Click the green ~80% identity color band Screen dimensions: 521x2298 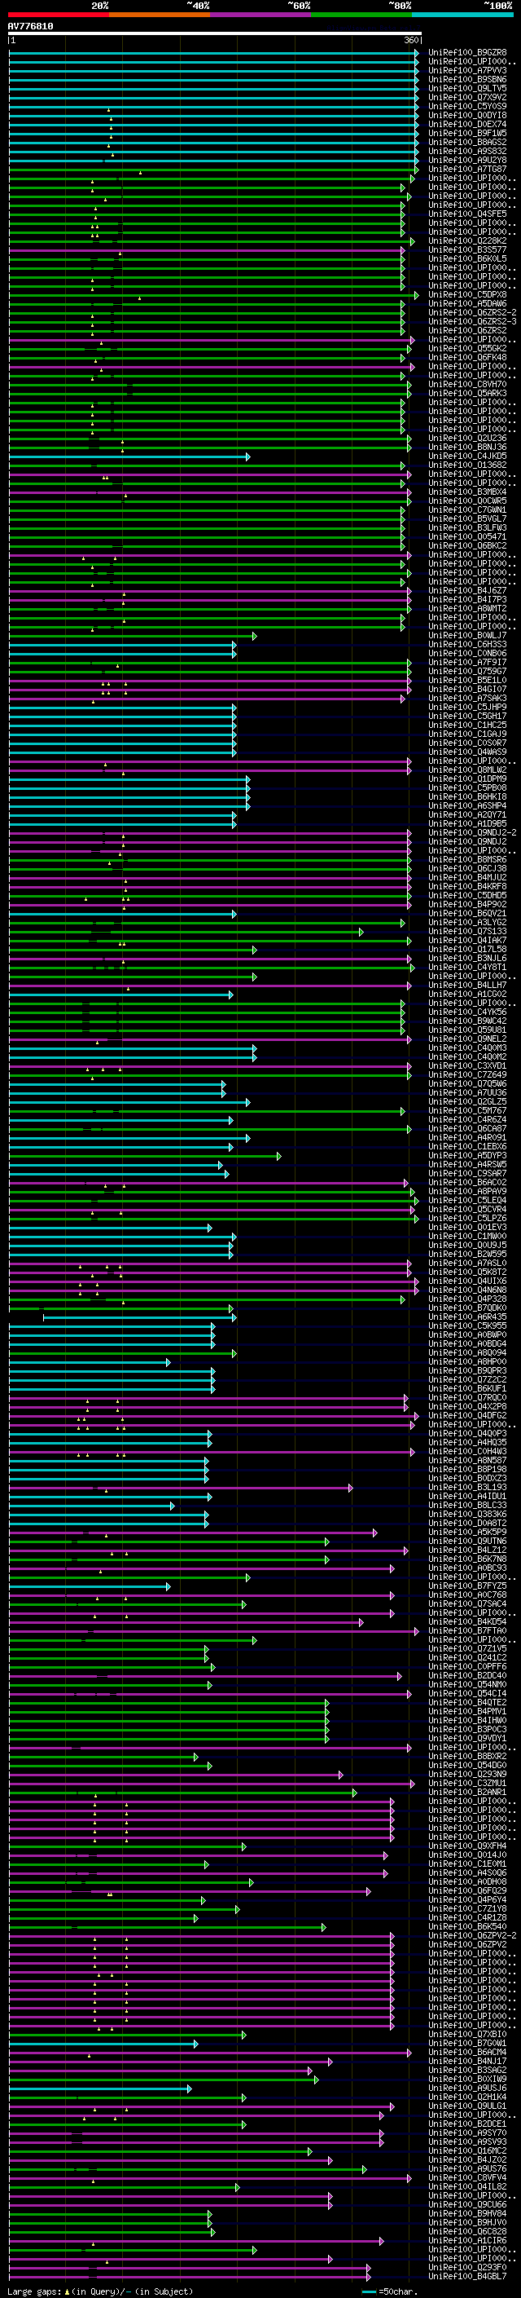(x=361, y=15)
